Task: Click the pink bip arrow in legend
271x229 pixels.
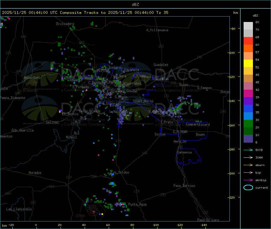Action: [248, 172]
